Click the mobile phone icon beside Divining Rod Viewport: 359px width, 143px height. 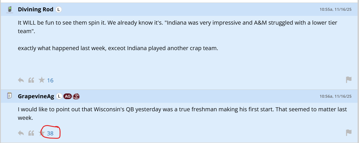click(x=10, y=9)
